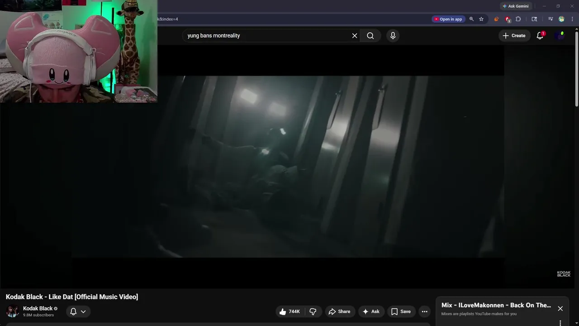Open the Chrome profile avatar
579x326 pixels.
point(561,19)
